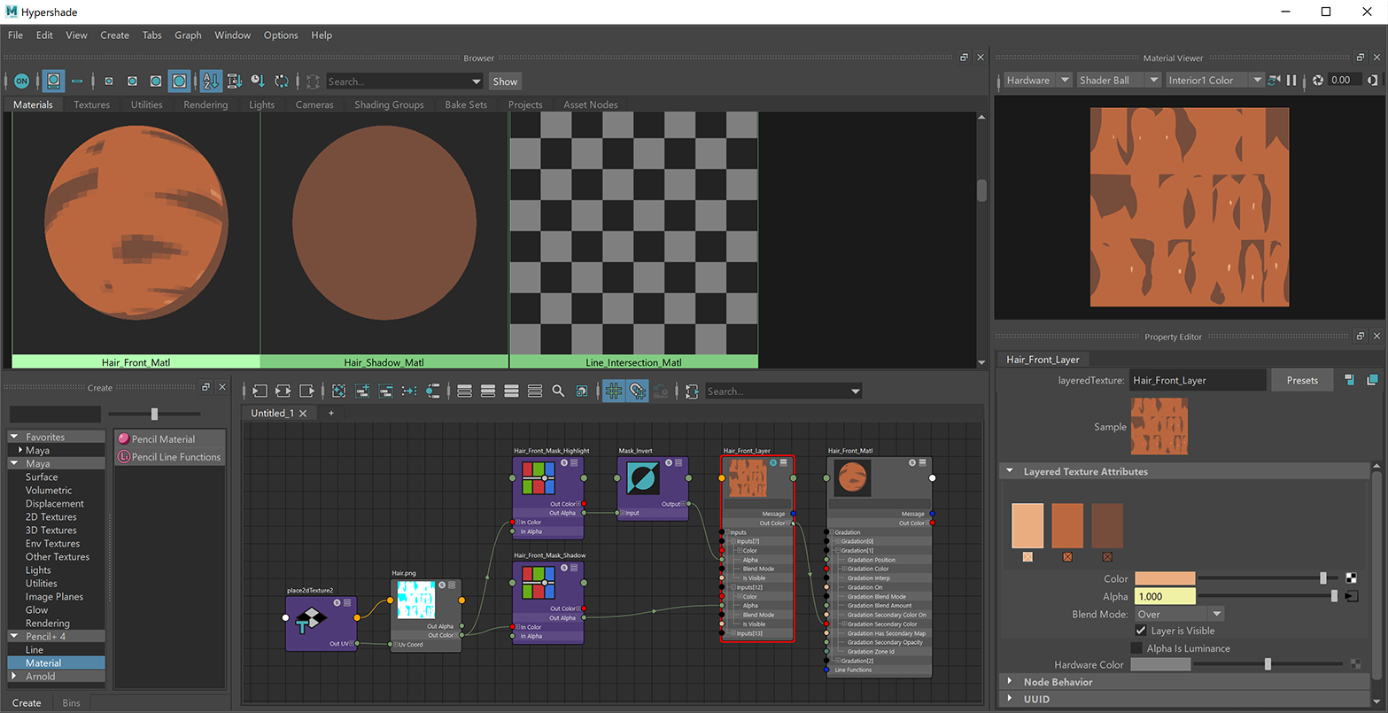Open the Blend Mode dropdown set to Over
Viewport: 1388px width, 713px height.
pyautogui.click(x=1179, y=614)
